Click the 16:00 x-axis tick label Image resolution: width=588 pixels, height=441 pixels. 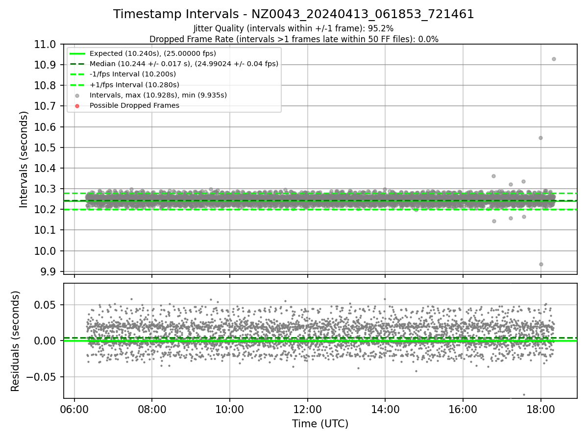(463, 409)
